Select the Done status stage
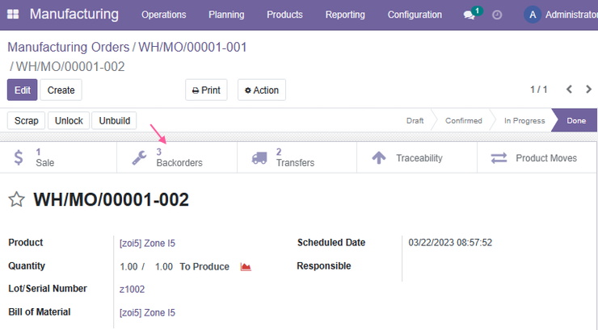 tap(576, 121)
